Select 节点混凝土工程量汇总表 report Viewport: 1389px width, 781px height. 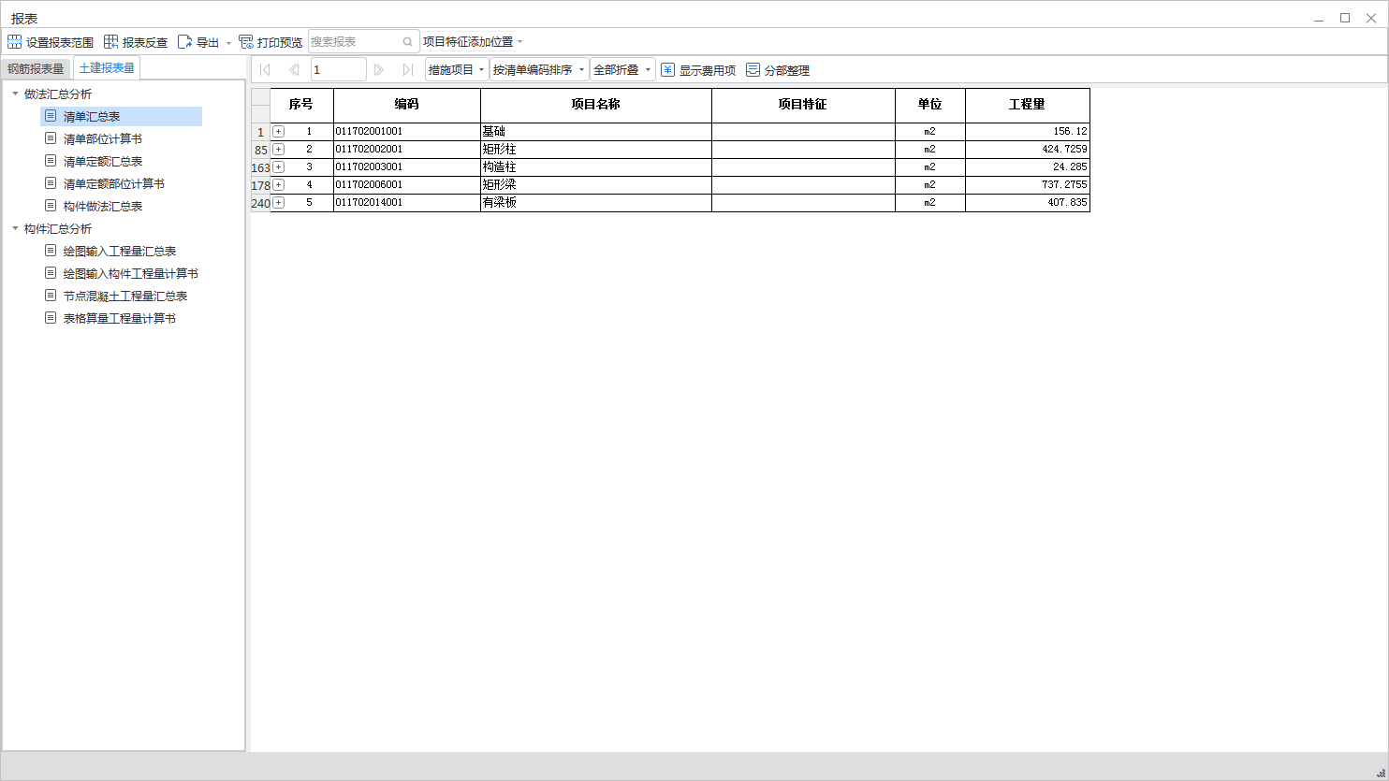pyautogui.click(x=124, y=296)
